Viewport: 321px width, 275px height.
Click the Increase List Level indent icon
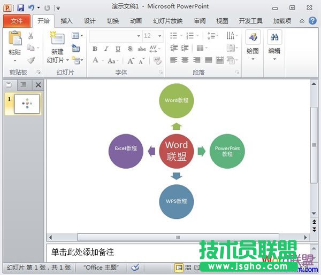185,48
